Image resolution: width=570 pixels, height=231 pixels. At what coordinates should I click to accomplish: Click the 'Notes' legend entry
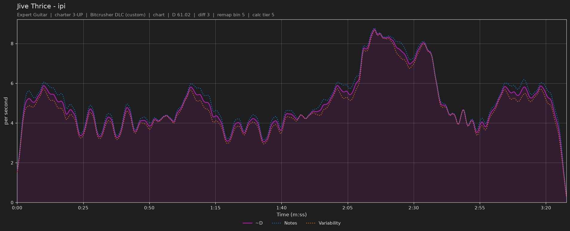284,223
